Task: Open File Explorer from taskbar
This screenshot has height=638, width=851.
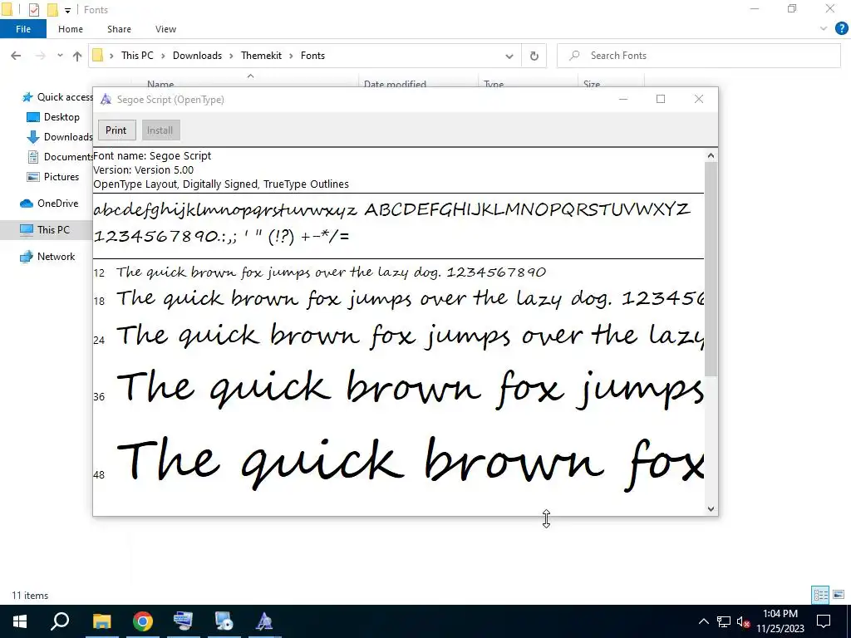Action: (101, 621)
